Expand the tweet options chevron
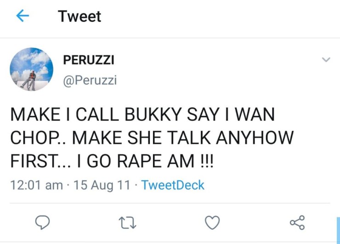The width and height of the screenshot is (340, 244). pos(326,60)
